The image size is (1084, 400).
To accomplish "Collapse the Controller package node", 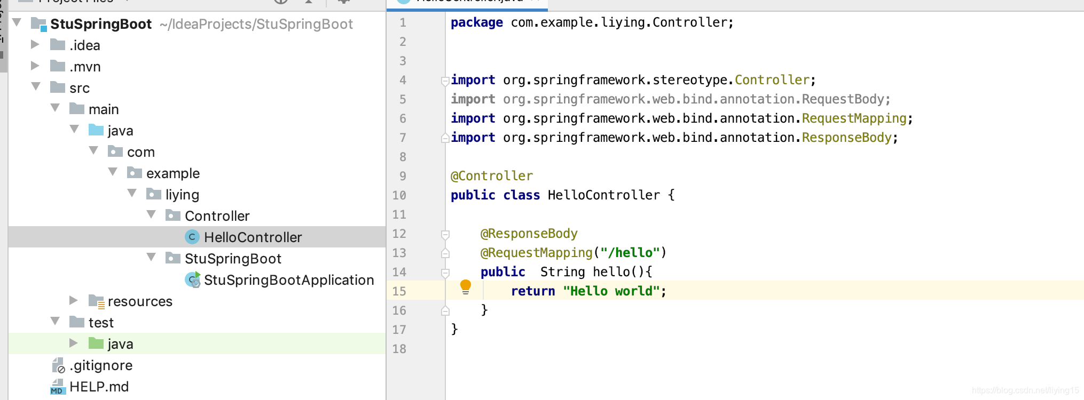I will pyautogui.click(x=152, y=214).
